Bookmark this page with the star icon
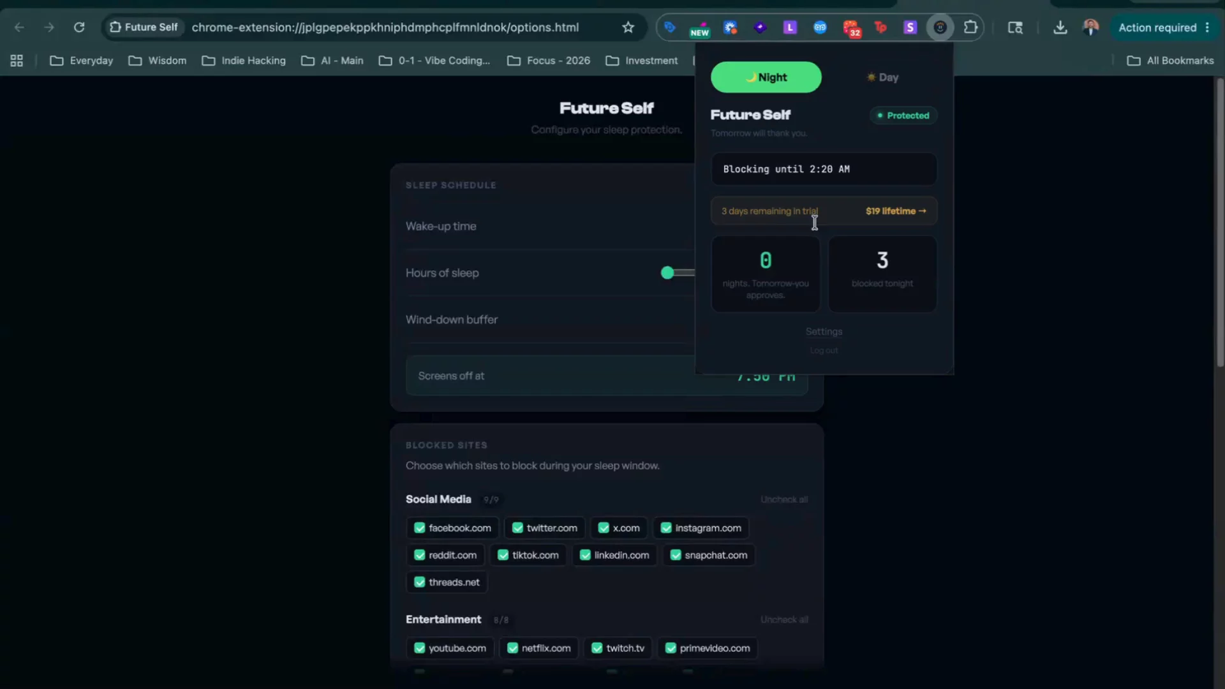Screen dimensions: 1225x689 628,27
